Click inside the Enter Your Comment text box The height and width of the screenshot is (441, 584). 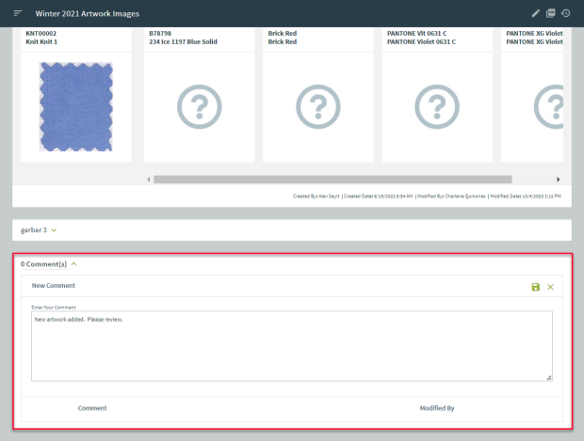(291, 347)
